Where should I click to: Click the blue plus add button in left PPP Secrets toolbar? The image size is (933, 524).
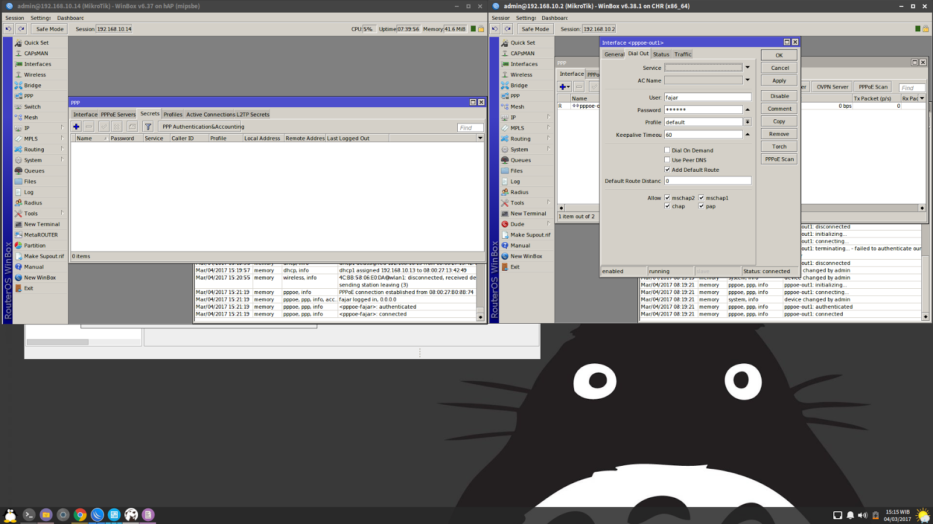point(76,126)
